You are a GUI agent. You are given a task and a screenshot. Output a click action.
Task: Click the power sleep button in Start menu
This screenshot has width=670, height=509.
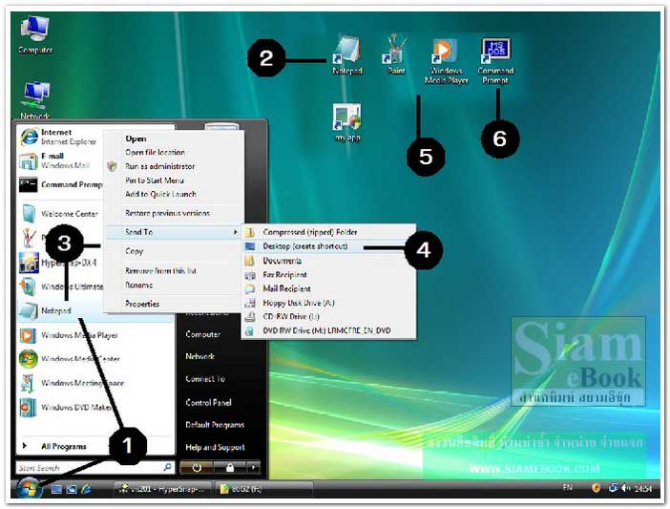tap(196, 468)
